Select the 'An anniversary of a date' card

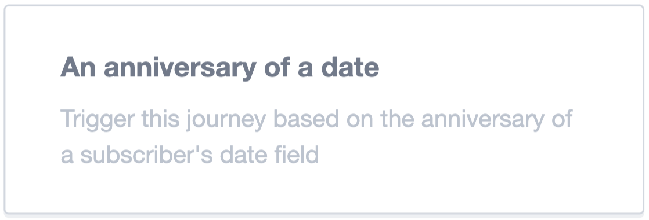click(324, 109)
